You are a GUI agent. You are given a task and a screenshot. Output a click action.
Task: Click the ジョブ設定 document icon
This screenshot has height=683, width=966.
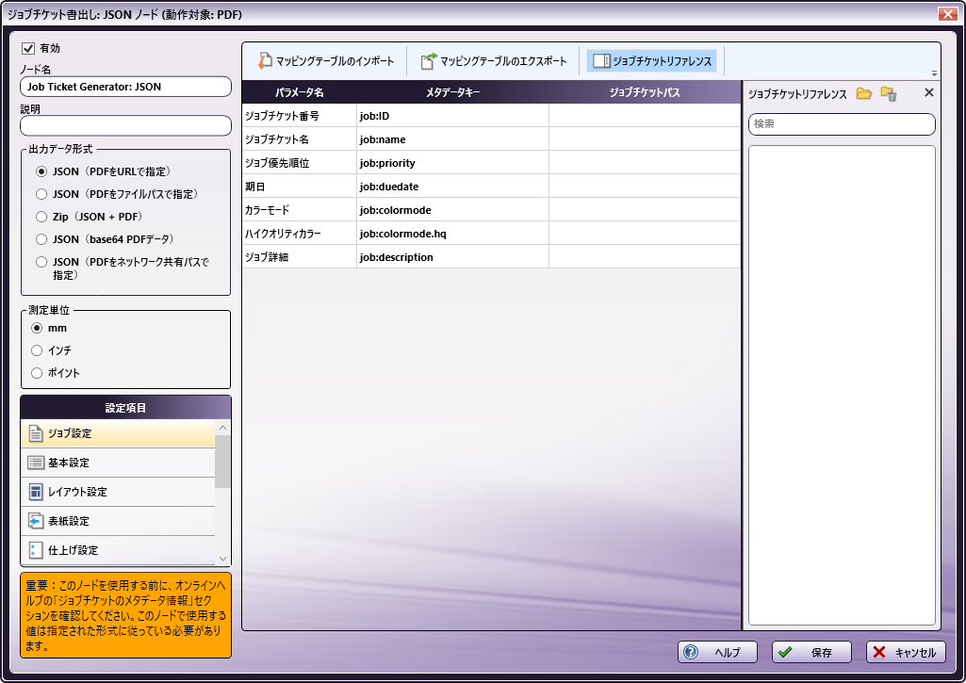pos(36,433)
